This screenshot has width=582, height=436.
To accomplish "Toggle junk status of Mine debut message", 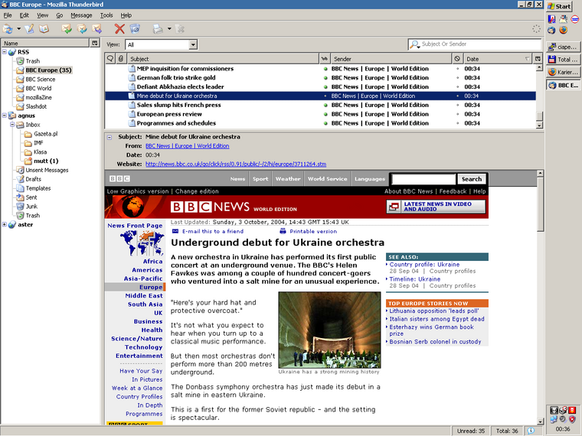I will pos(457,96).
